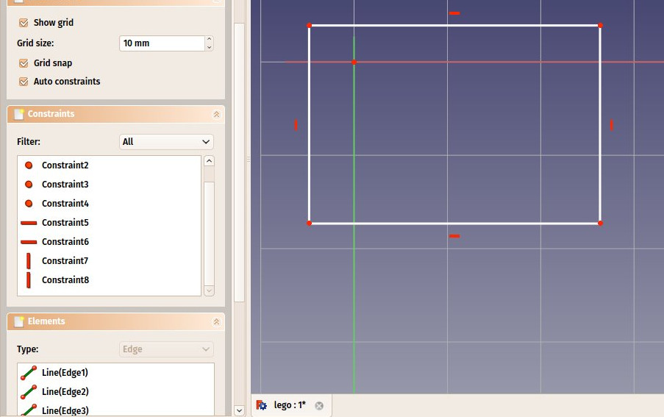
Task: Select the bottom-left rectangle vertex
Action: click(309, 223)
